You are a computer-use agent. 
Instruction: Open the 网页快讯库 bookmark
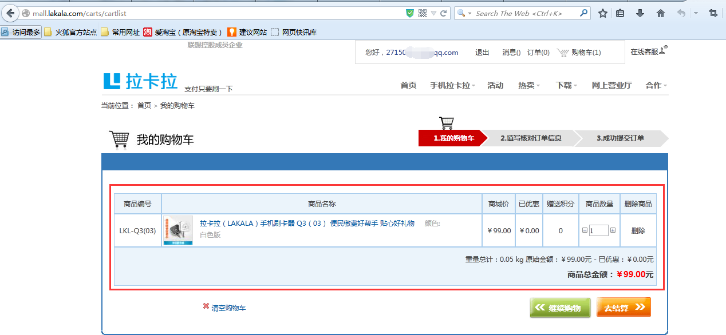[294, 32]
